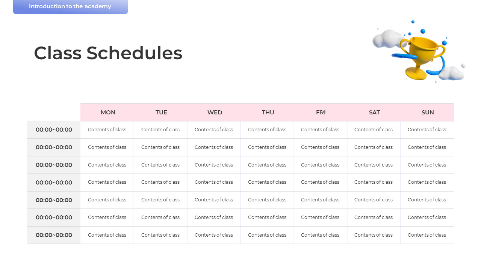Select the THU column header
Viewport: 481px width, 270px height.
[x=268, y=112]
